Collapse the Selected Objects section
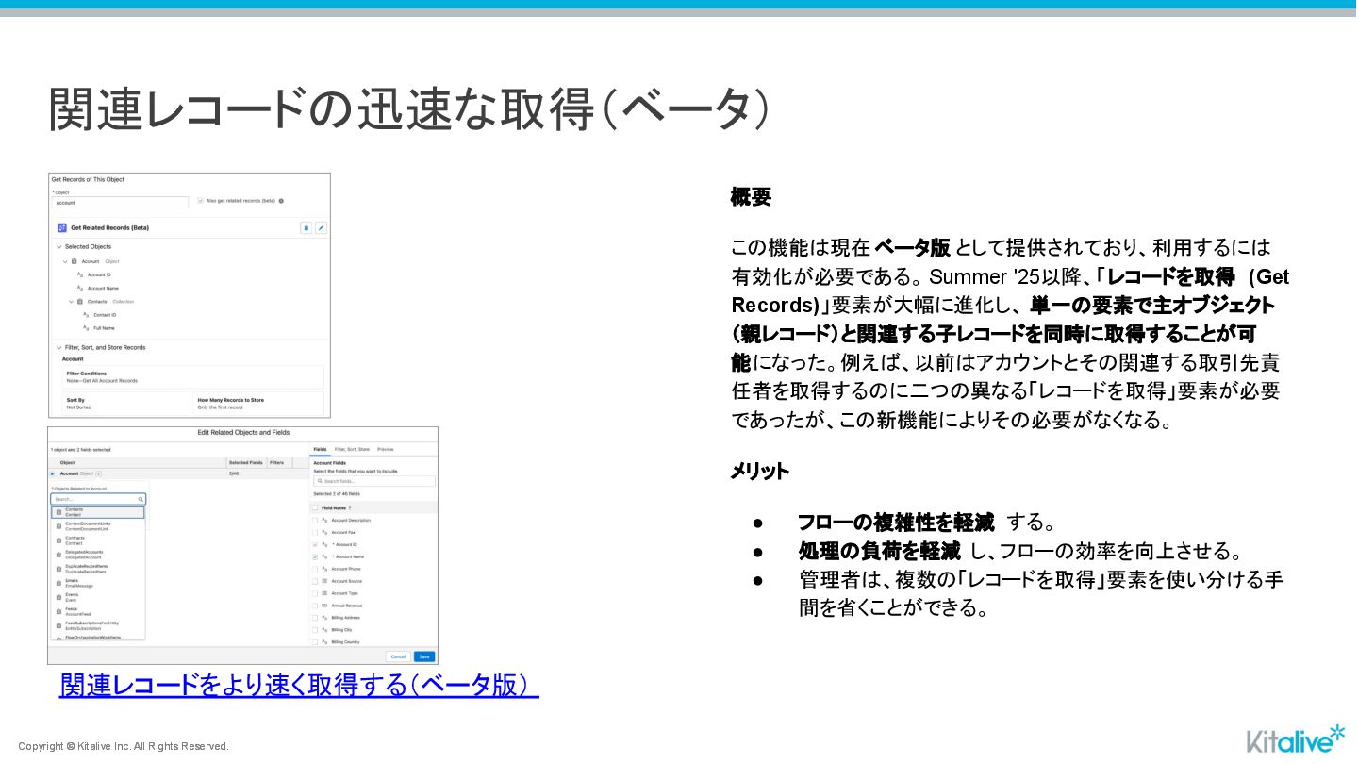The height and width of the screenshot is (764, 1358). [59, 246]
